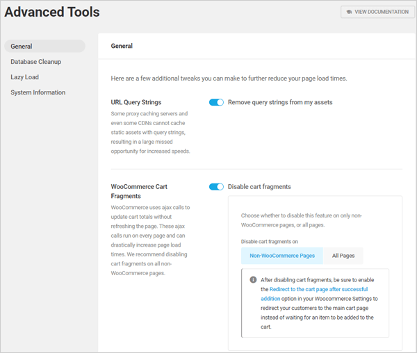Click the 'Here are a few additional tweaks' text

[229, 79]
